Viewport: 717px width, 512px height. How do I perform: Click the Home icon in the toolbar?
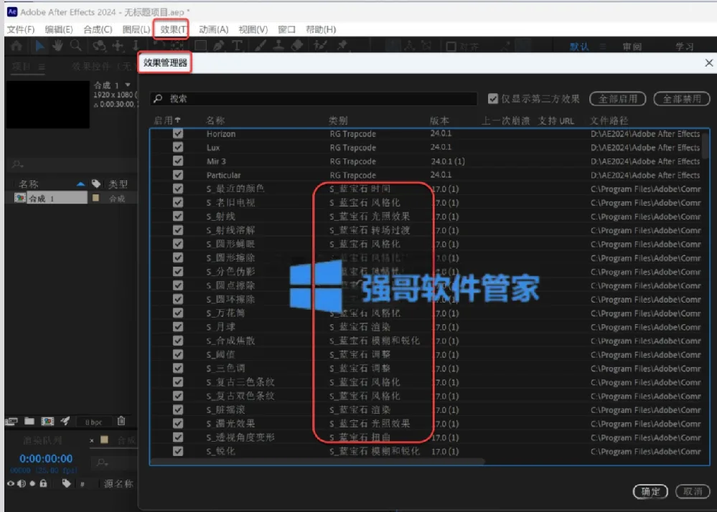click(x=17, y=46)
